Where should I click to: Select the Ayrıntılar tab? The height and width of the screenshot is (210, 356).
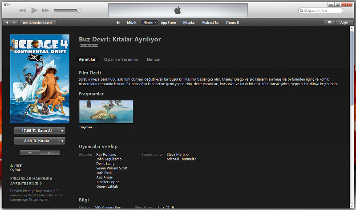tap(87, 60)
